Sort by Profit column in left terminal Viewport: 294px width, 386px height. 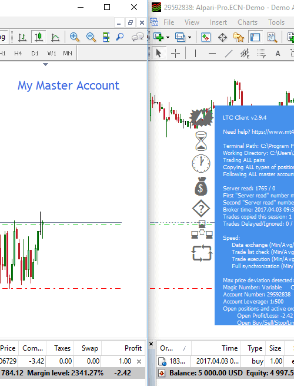[123, 348]
